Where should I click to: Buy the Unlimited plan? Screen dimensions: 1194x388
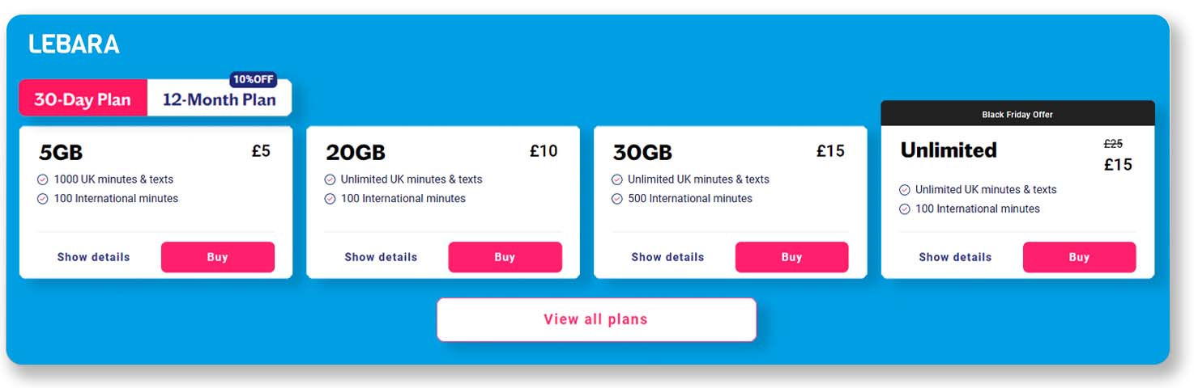1079,257
